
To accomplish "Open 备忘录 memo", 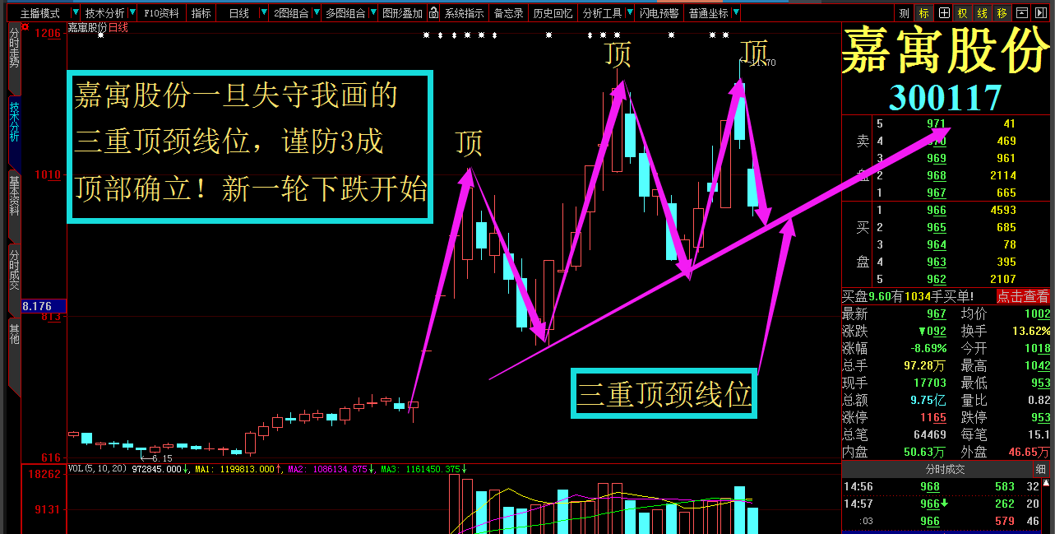I will click(508, 13).
